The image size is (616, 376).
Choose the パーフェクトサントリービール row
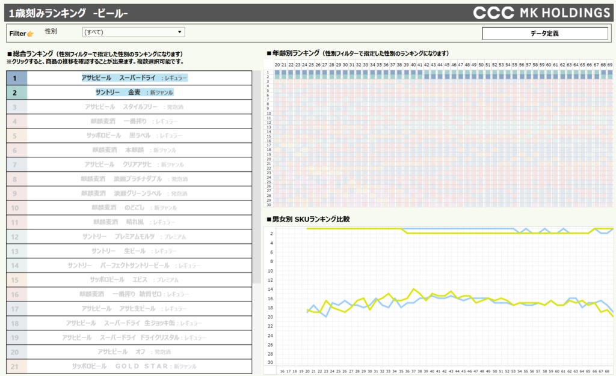pyautogui.click(x=129, y=265)
